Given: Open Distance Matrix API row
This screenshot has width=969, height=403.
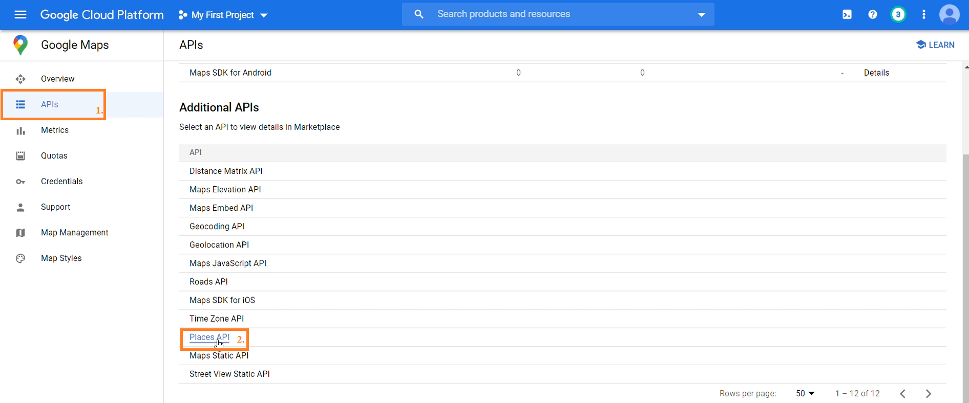Looking at the screenshot, I should (562, 171).
